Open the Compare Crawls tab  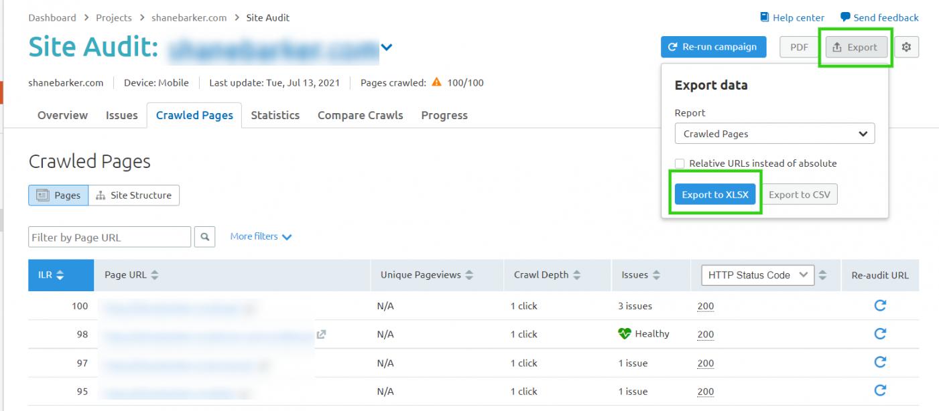[360, 115]
